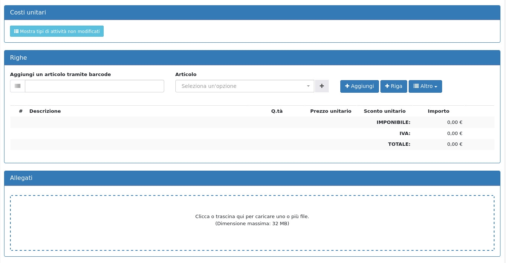
Task: Click the Allegati panel header
Action: [252, 178]
